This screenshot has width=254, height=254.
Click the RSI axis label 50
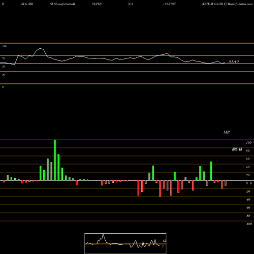click(4, 67)
